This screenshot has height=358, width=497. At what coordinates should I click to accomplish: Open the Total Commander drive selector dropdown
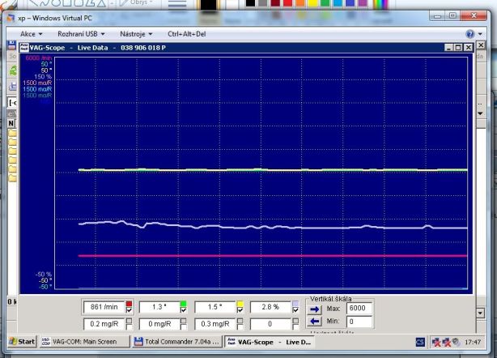coord(12,102)
